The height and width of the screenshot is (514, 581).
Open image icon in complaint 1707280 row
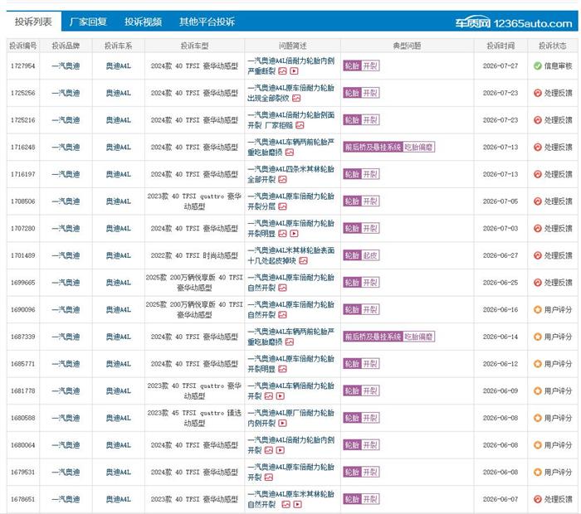click(x=282, y=234)
